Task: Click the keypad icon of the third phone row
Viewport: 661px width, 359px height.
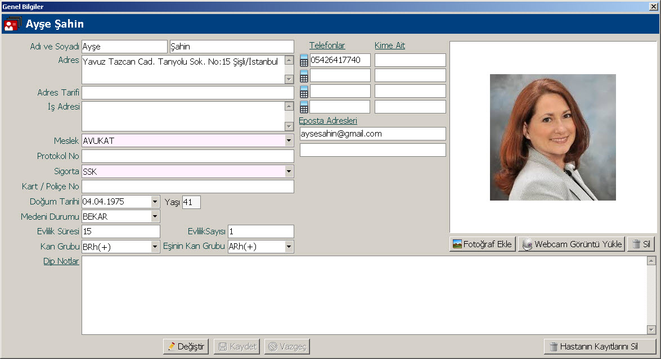Action: point(304,92)
